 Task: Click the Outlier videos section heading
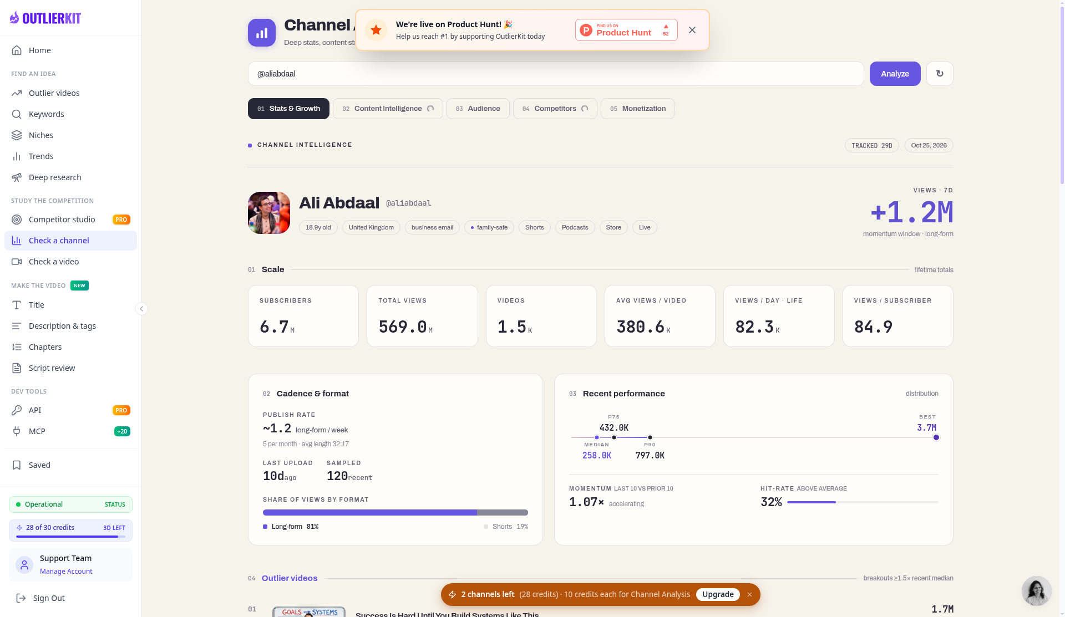click(290, 578)
